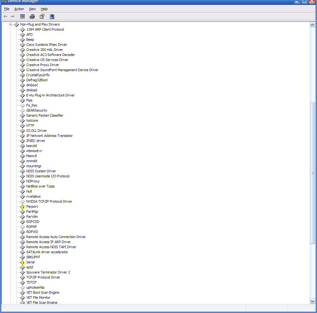Image resolution: width=317 pixels, height=313 pixels.
Task: Click the faded uphcleanhlp driver icon
Action: [22, 287]
